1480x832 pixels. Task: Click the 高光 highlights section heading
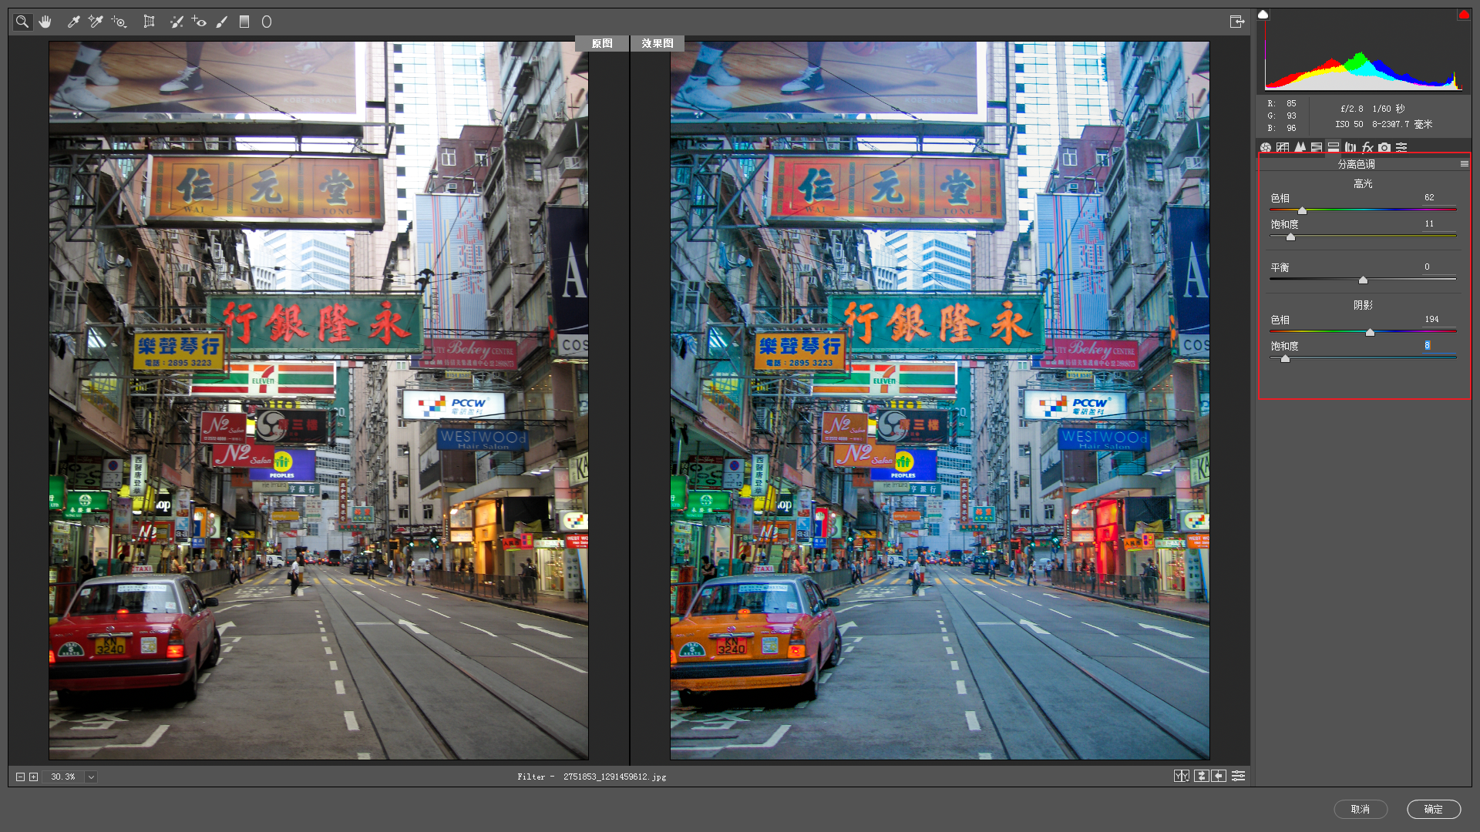tap(1363, 183)
